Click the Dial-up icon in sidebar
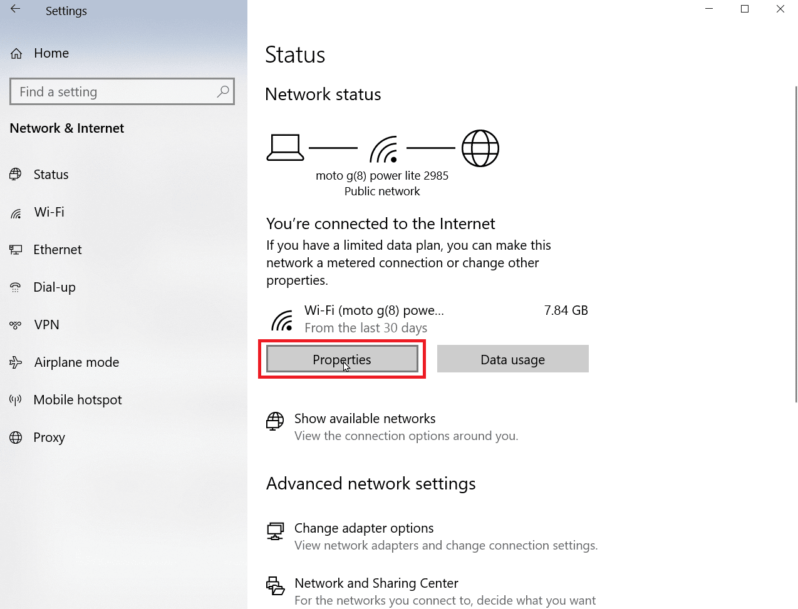Viewport: 798px width, 609px height. pos(16,287)
